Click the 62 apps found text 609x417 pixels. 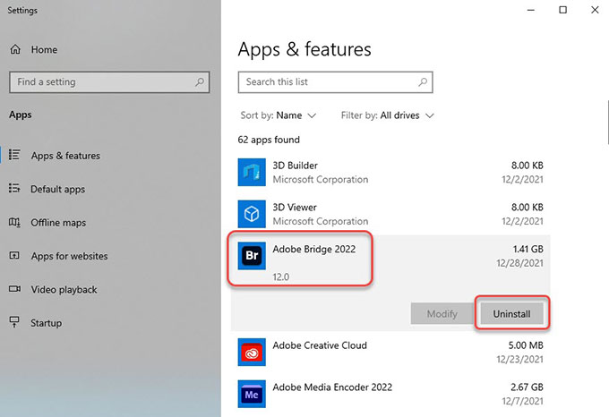[x=269, y=140]
